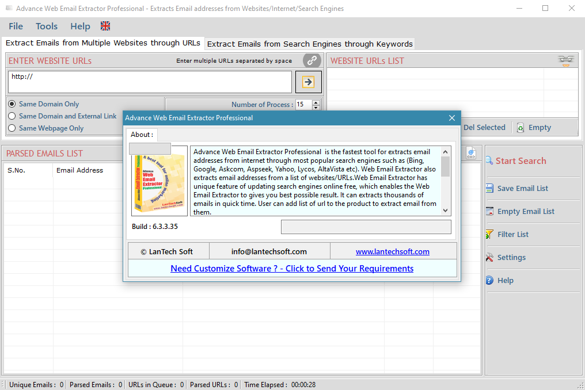585x390 pixels.
Task: Click the Build : 6.3.3.35 text
Action: (x=155, y=227)
